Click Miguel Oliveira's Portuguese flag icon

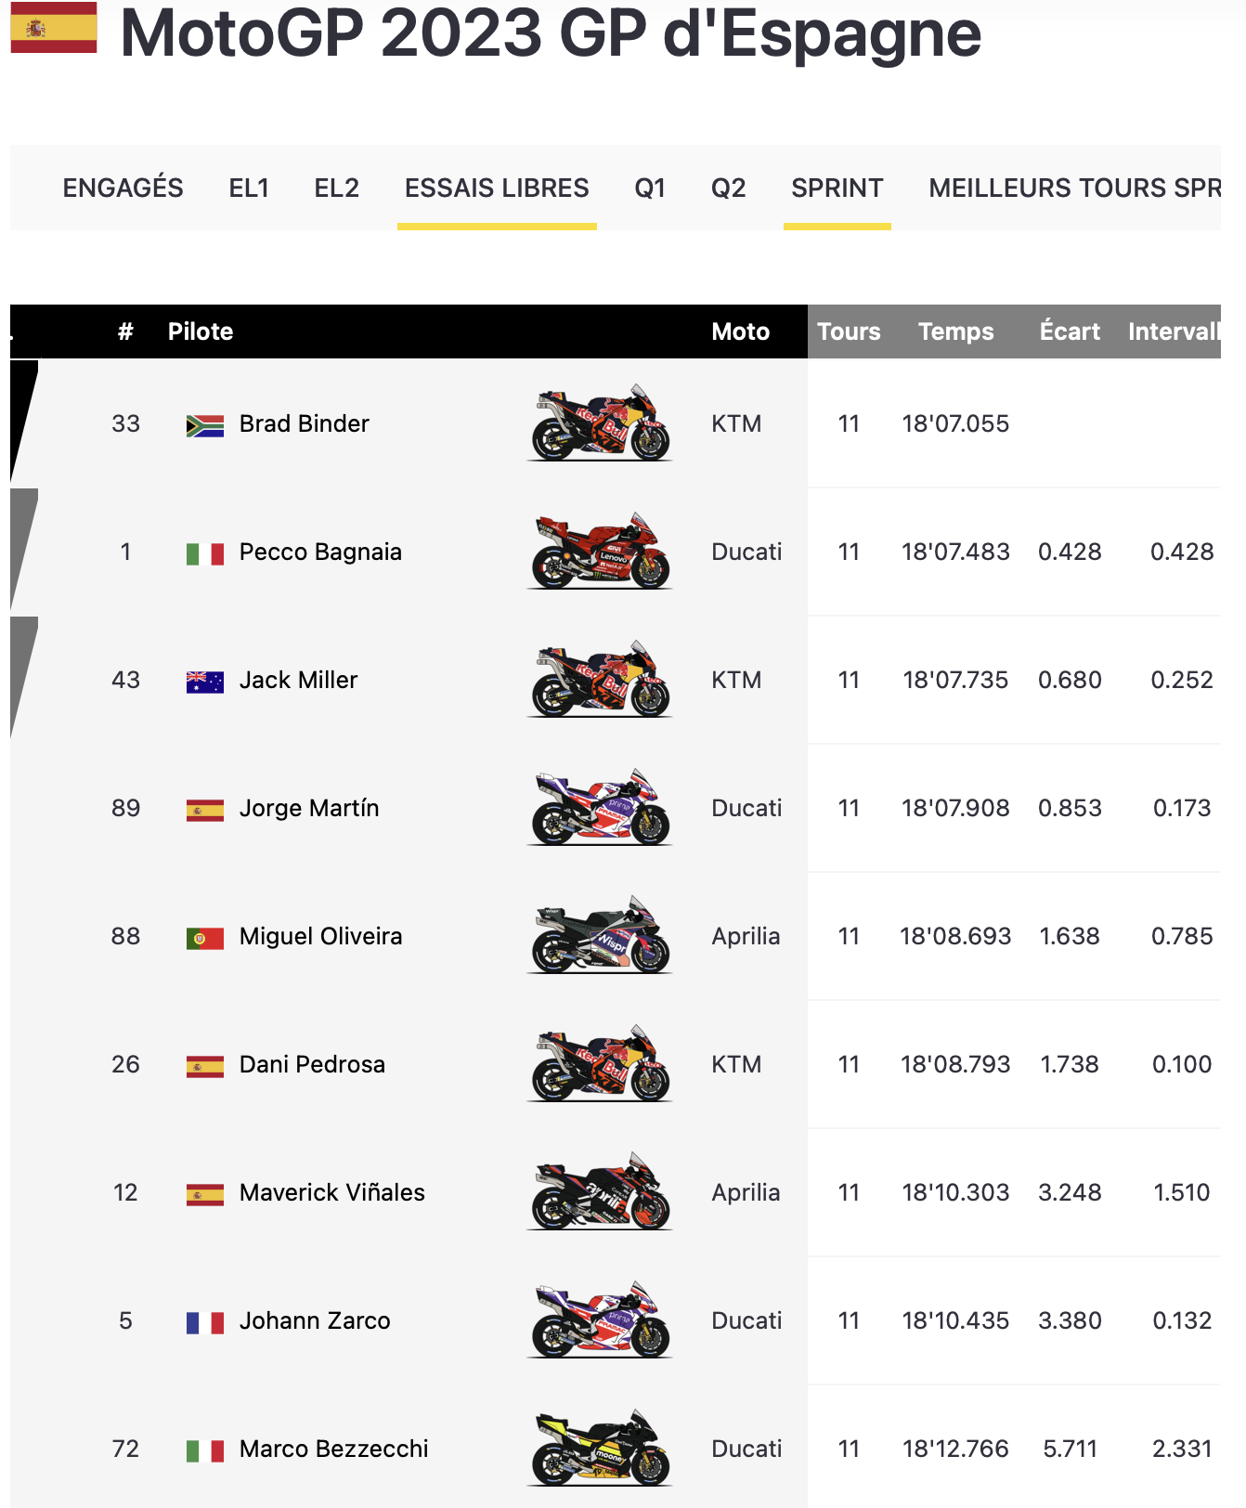coord(204,938)
